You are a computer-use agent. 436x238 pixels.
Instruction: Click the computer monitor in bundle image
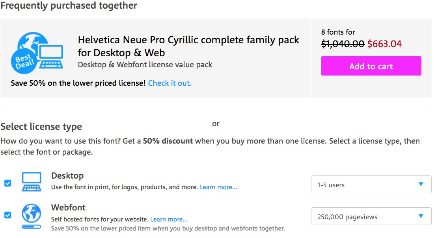[x=50, y=56]
